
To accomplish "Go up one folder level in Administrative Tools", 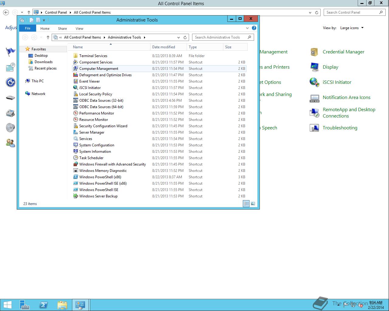I will (48, 37).
